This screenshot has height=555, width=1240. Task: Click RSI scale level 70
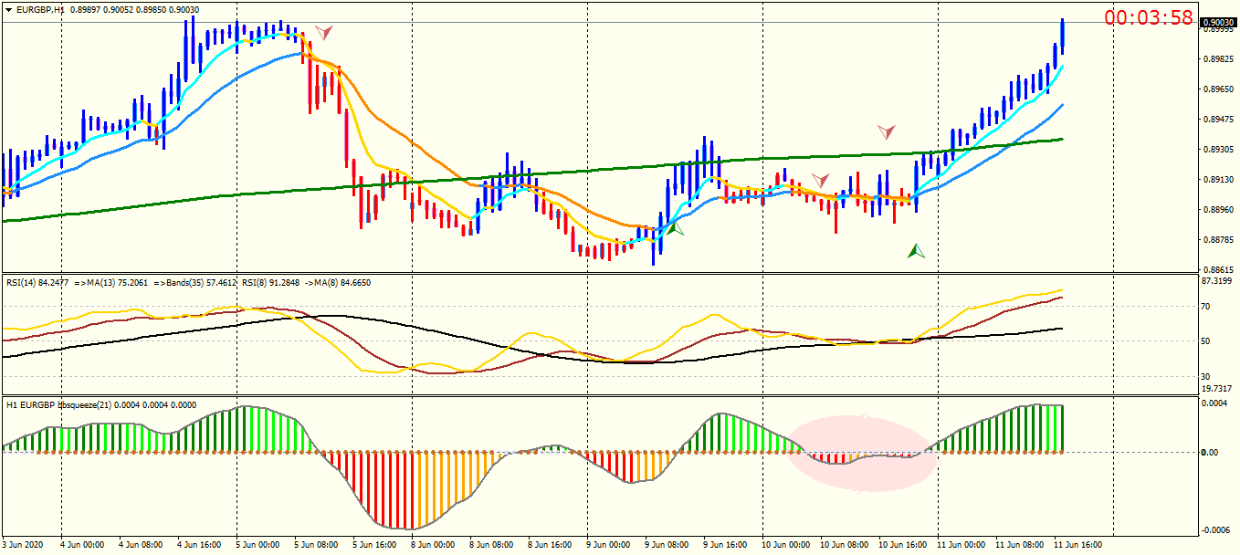[x=1207, y=307]
